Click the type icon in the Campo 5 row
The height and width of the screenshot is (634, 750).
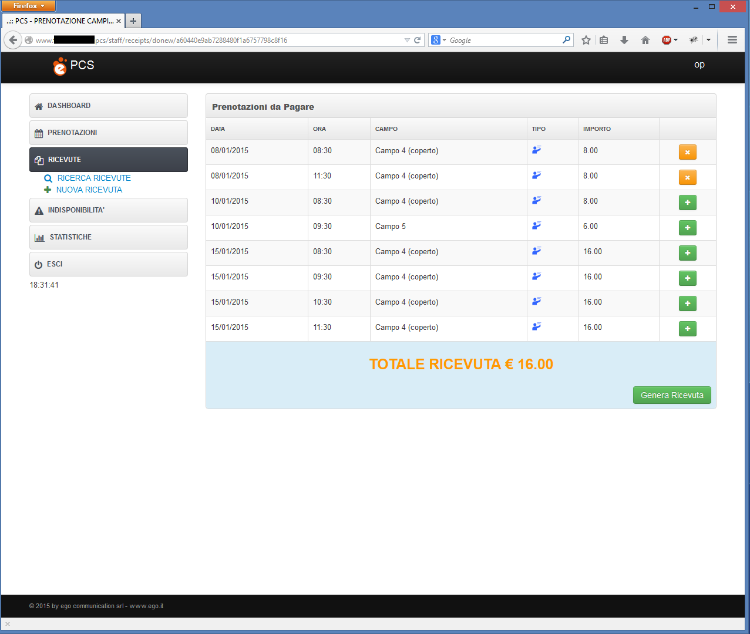pyautogui.click(x=536, y=225)
